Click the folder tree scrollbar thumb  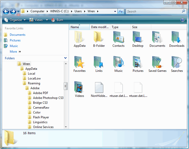[x=66, y=86]
